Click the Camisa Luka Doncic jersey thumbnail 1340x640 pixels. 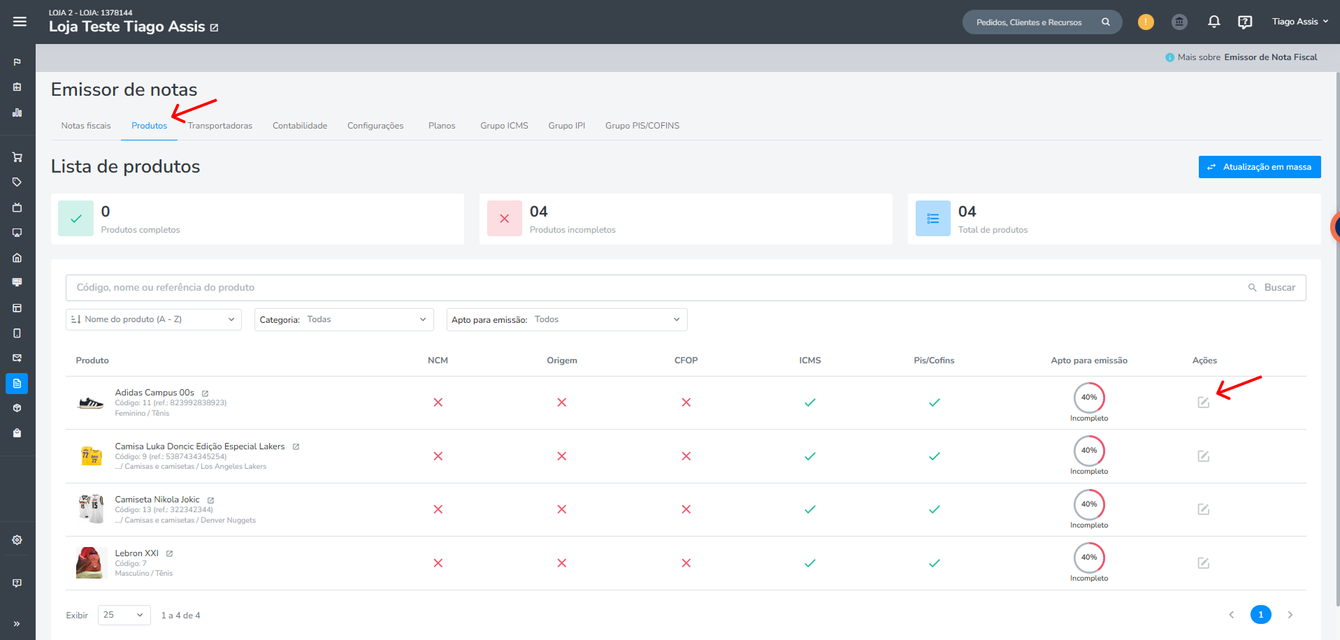(x=91, y=456)
